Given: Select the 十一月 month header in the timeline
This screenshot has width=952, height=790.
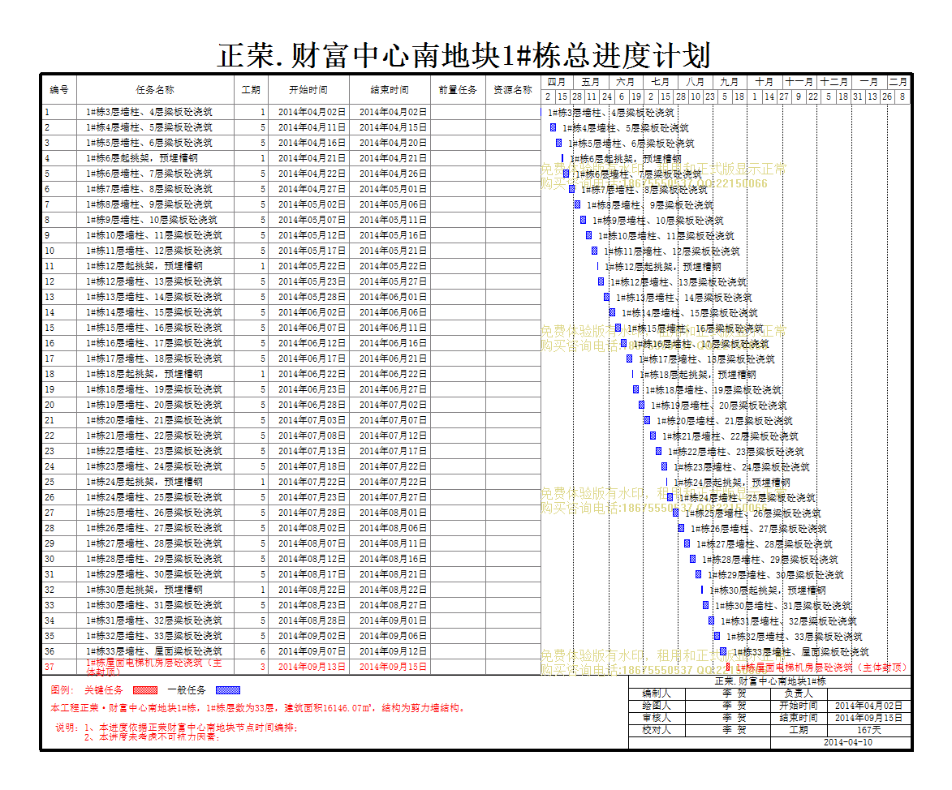Looking at the screenshot, I should (x=799, y=82).
